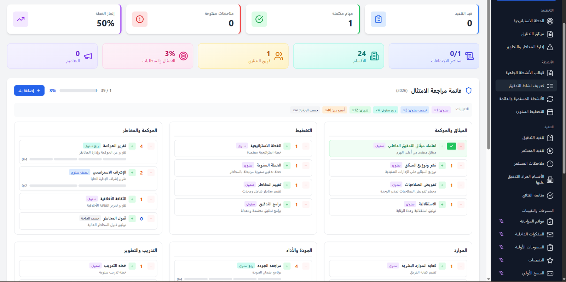Viewport: 566px width, 282px height.
Task: Open تعريف نشاط التدقيق in the sidebar
Action: point(526,86)
